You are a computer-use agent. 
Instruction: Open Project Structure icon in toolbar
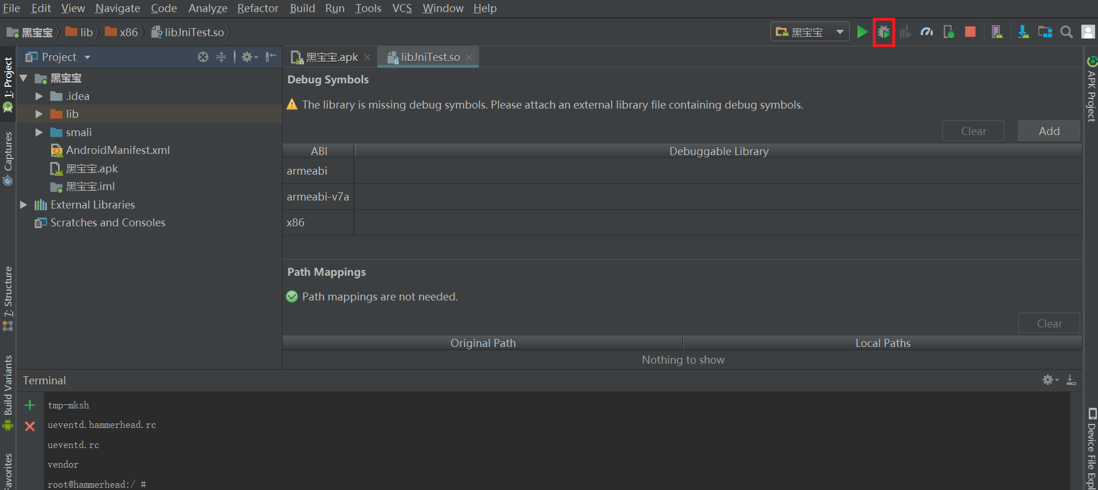(1045, 32)
